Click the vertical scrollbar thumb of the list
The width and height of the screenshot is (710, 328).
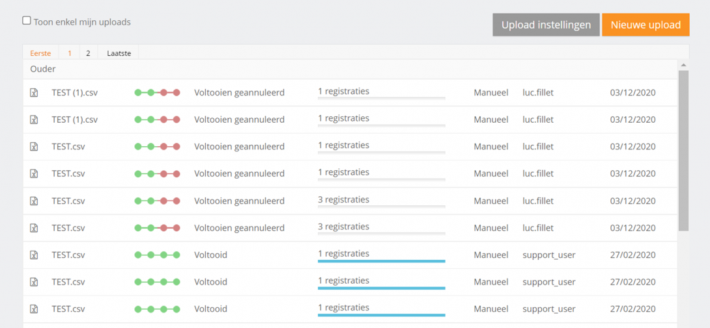683,149
